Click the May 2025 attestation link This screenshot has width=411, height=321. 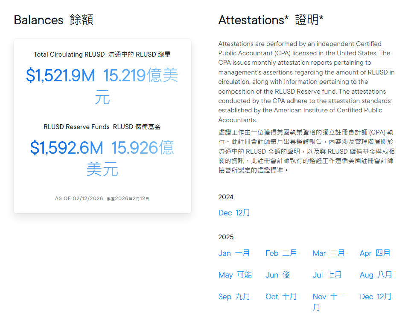coord(235,275)
